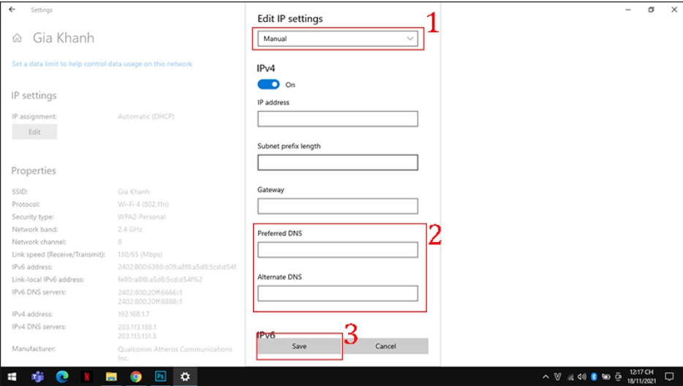Viewport: 683px width, 386px height.
Task: Click the Settings gear taskbar icon
Action: (185, 376)
